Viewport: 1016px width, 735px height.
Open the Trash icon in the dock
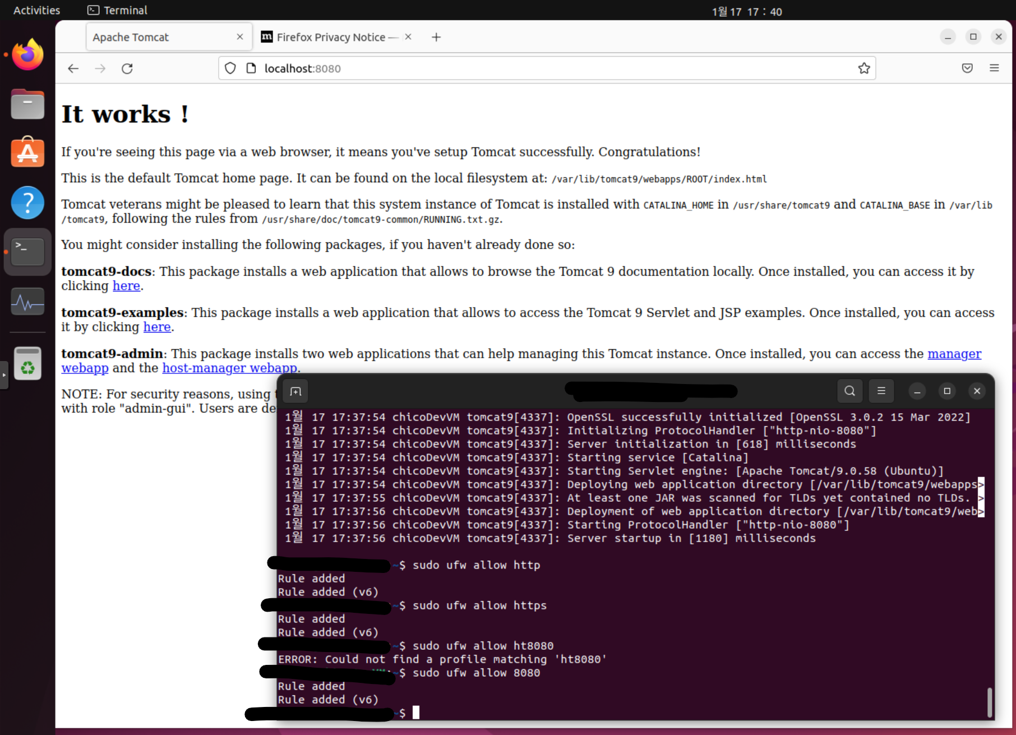pos(27,364)
